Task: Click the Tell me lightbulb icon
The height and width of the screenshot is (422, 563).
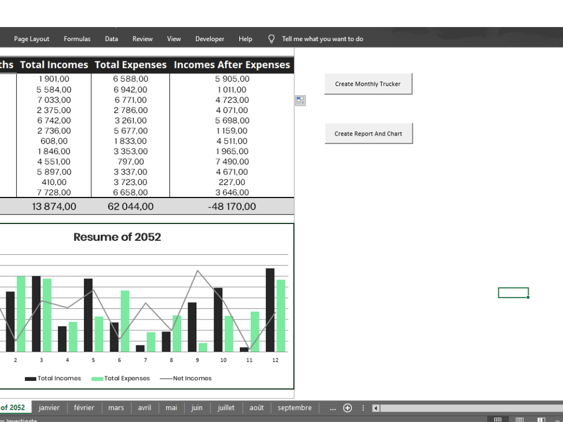Action: click(271, 39)
